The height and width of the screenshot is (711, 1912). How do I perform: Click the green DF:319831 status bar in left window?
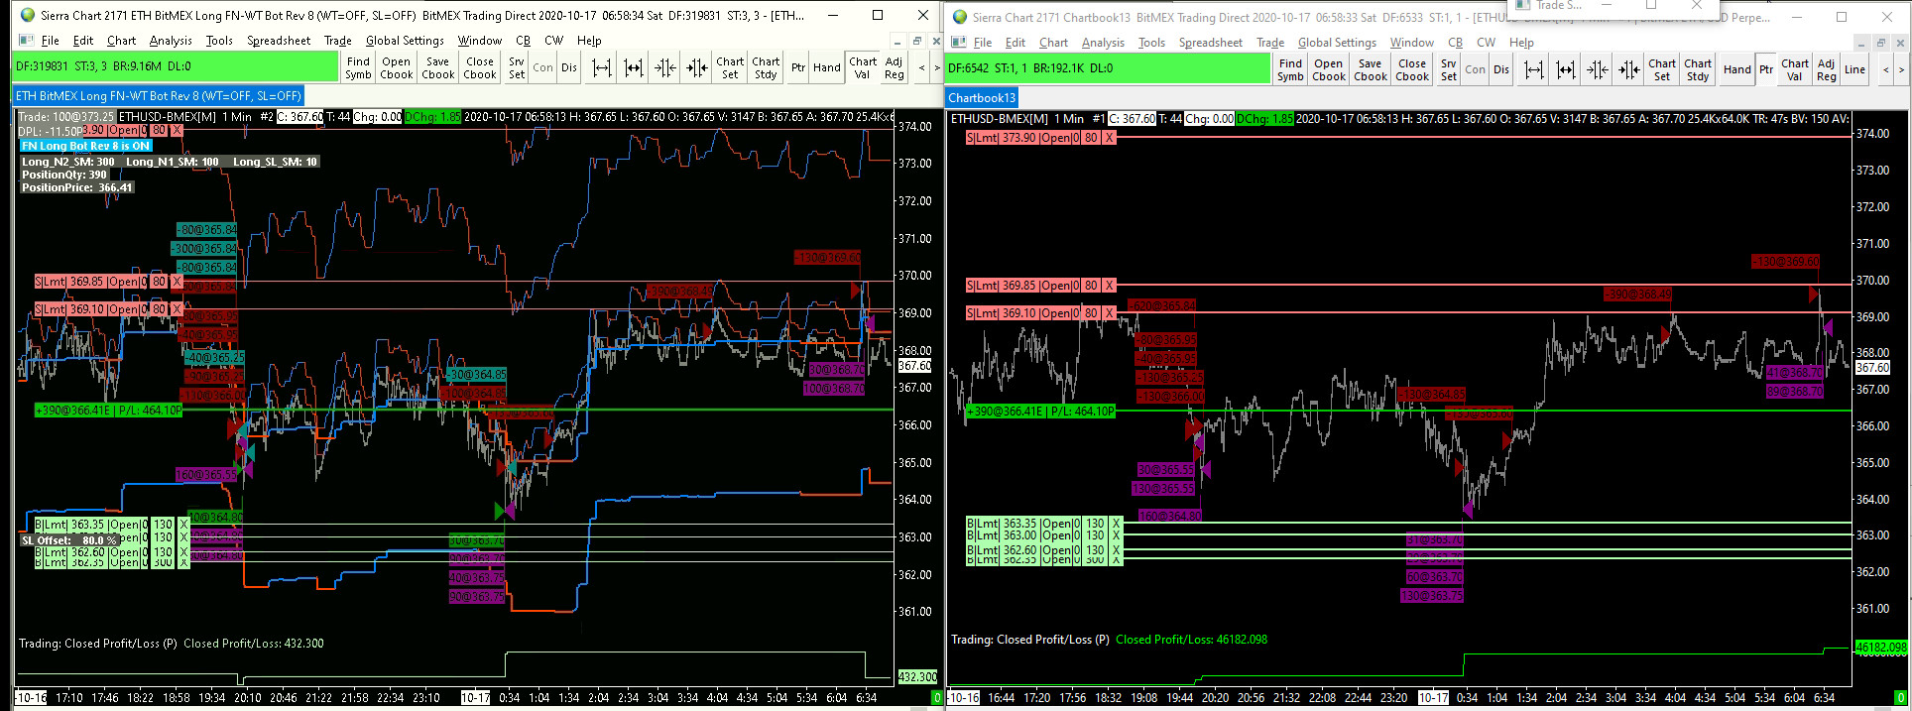click(x=176, y=66)
